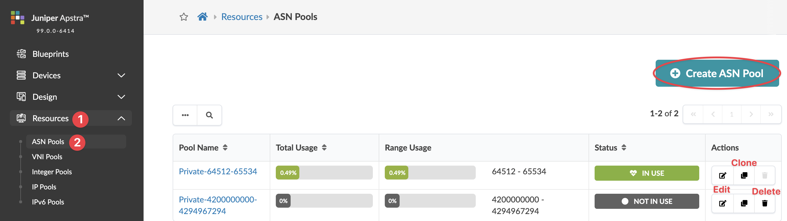Open VNI Pools in sidebar
This screenshot has width=787, height=221.
click(x=47, y=157)
